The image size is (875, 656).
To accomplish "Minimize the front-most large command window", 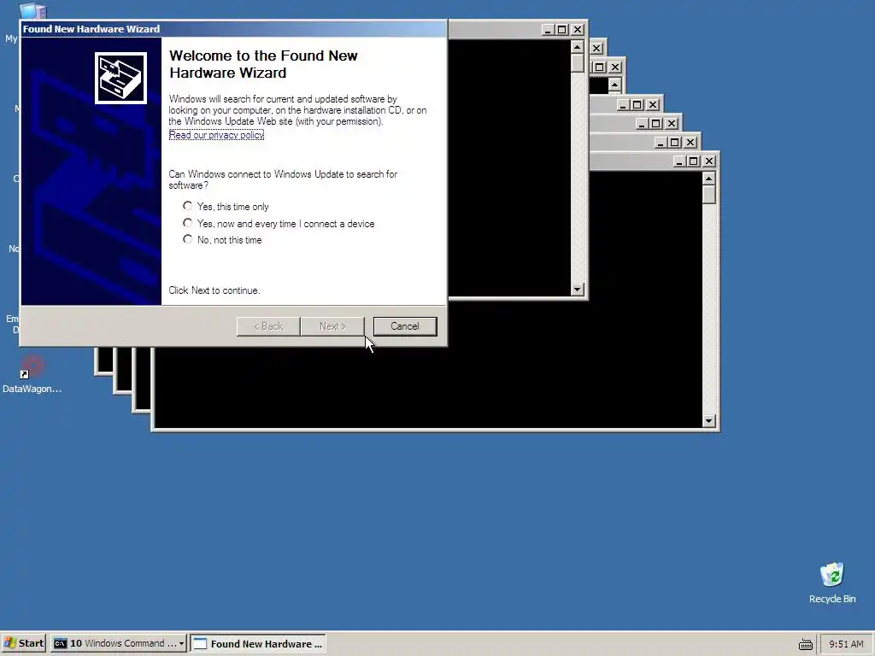I will pyautogui.click(x=679, y=161).
